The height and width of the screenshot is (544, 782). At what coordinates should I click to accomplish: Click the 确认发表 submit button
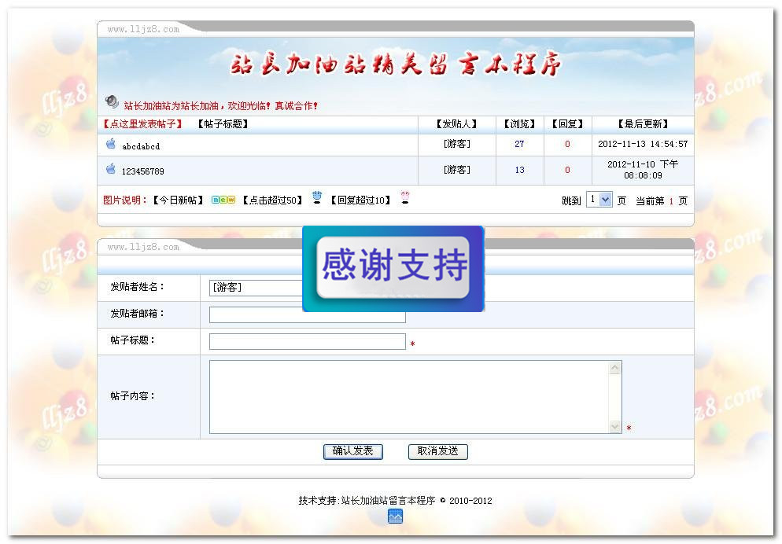coord(353,451)
